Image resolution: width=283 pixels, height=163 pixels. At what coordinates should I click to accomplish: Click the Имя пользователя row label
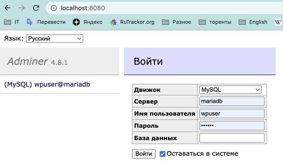[165, 113]
